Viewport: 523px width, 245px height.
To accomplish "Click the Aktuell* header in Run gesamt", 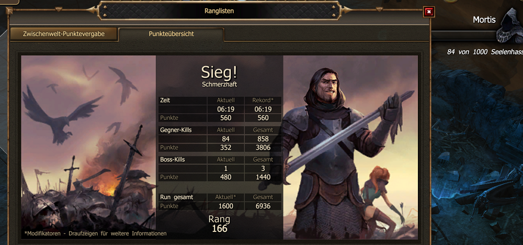I will (226, 197).
